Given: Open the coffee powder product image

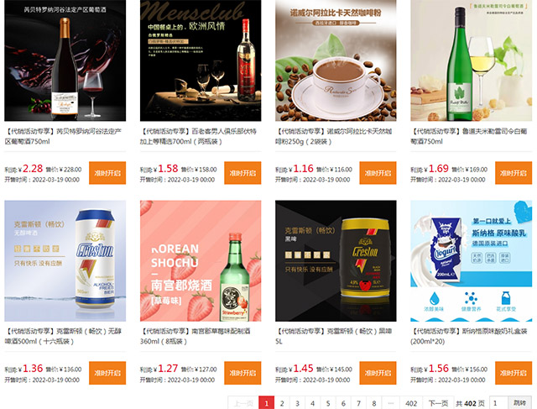Looking at the screenshot, I should [x=336, y=60].
